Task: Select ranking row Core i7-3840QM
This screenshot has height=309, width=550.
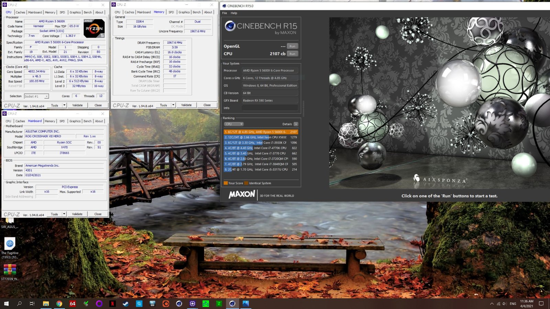Action: 261,164
